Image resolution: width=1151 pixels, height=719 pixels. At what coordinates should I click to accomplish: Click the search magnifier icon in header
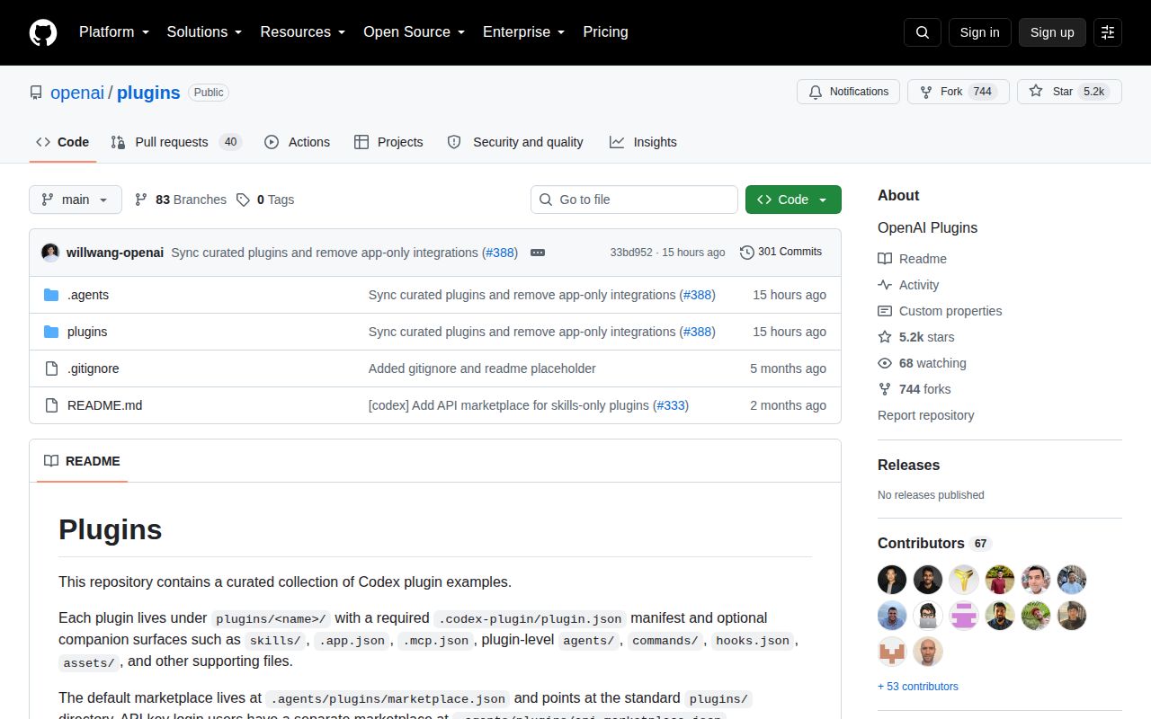click(923, 32)
